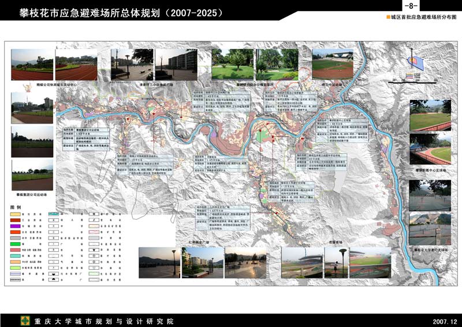
Task: Click the small orange square beside sheet title
Action: (389, 18)
